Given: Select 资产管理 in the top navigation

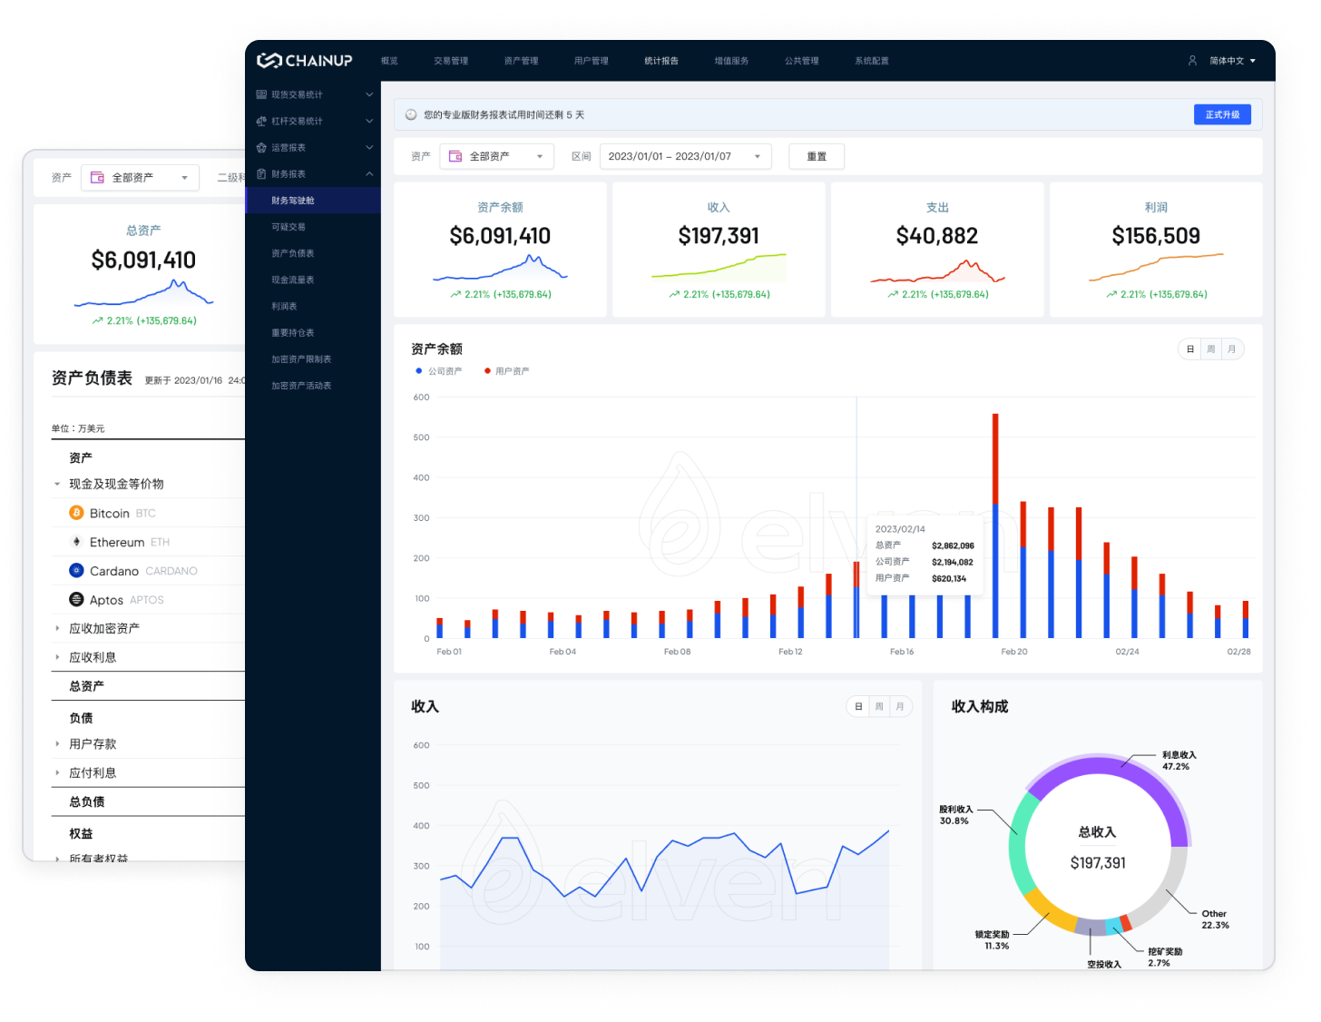Looking at the screenshot, I should [x=521, y=60].
